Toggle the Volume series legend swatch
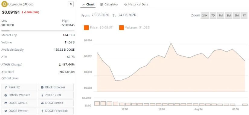 122,28
